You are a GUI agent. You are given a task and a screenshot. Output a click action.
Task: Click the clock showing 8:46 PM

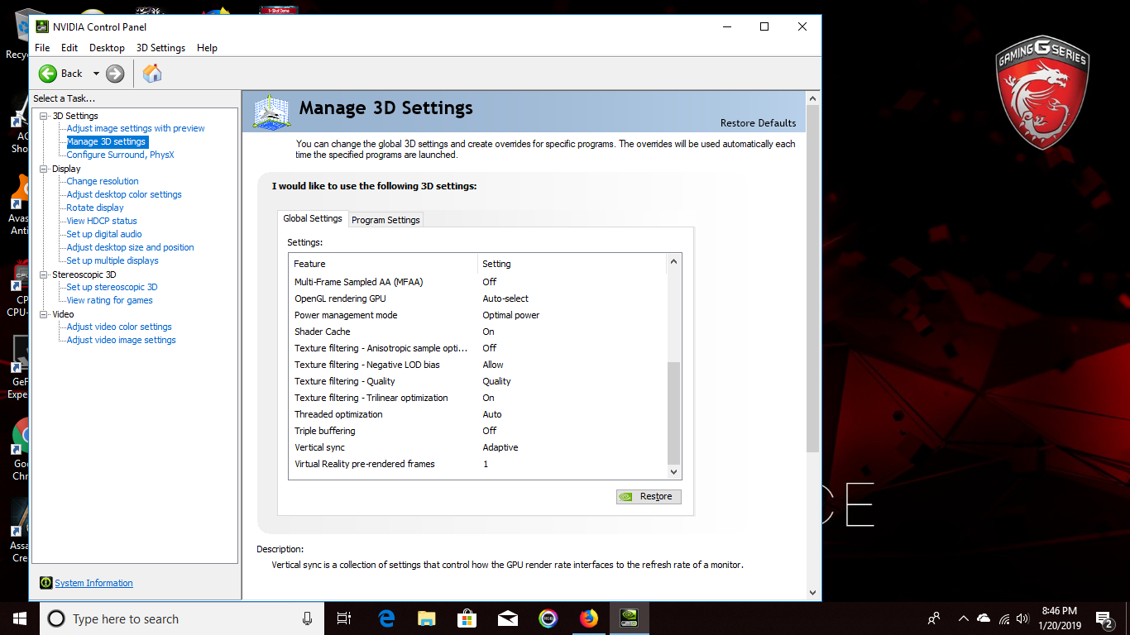(1060, 611)
